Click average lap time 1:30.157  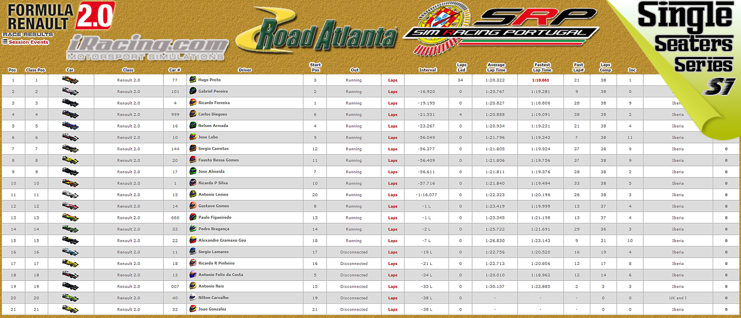pos(496,287)
